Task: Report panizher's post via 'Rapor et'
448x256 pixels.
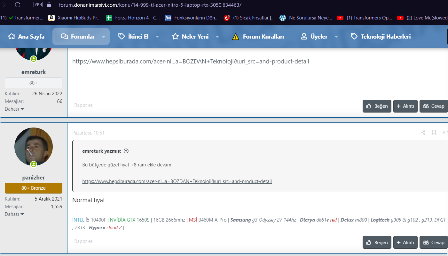Action: click(x=83, y=241)
